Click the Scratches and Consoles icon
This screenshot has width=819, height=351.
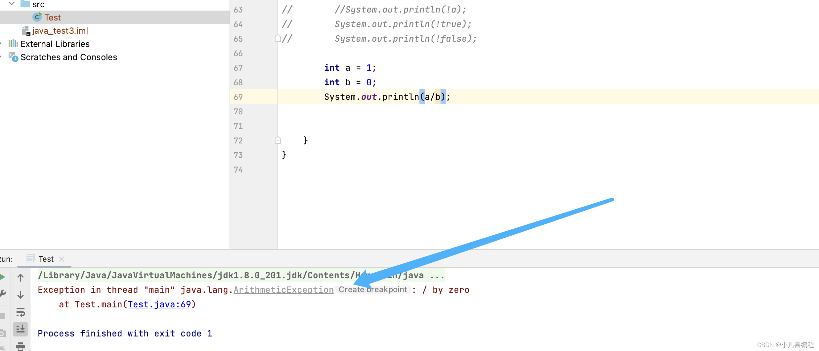[14, 58]
